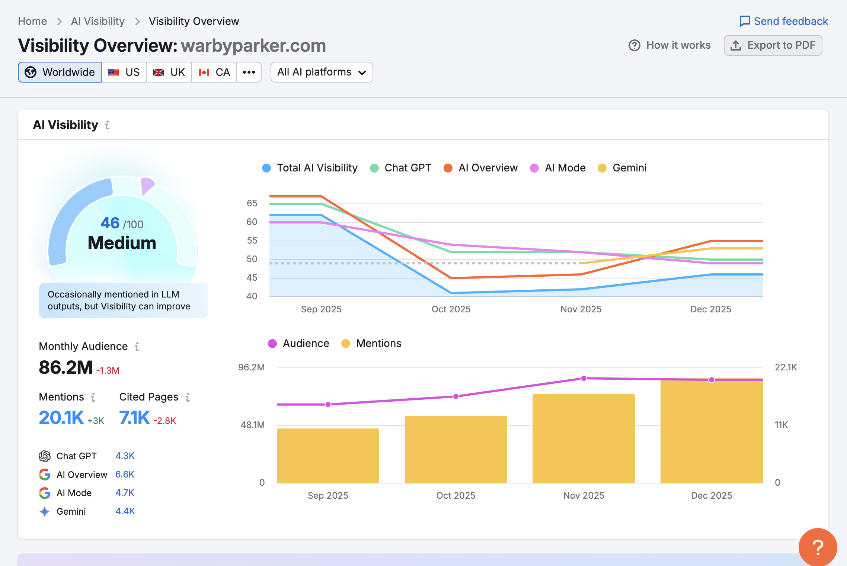Open the orange help button at bottom right
Image resolution: width=847 pixels, height=566 pixels.
pyautogui.click(x=817, y=547)
